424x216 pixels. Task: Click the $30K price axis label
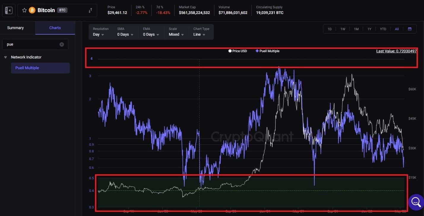(413, 148)
